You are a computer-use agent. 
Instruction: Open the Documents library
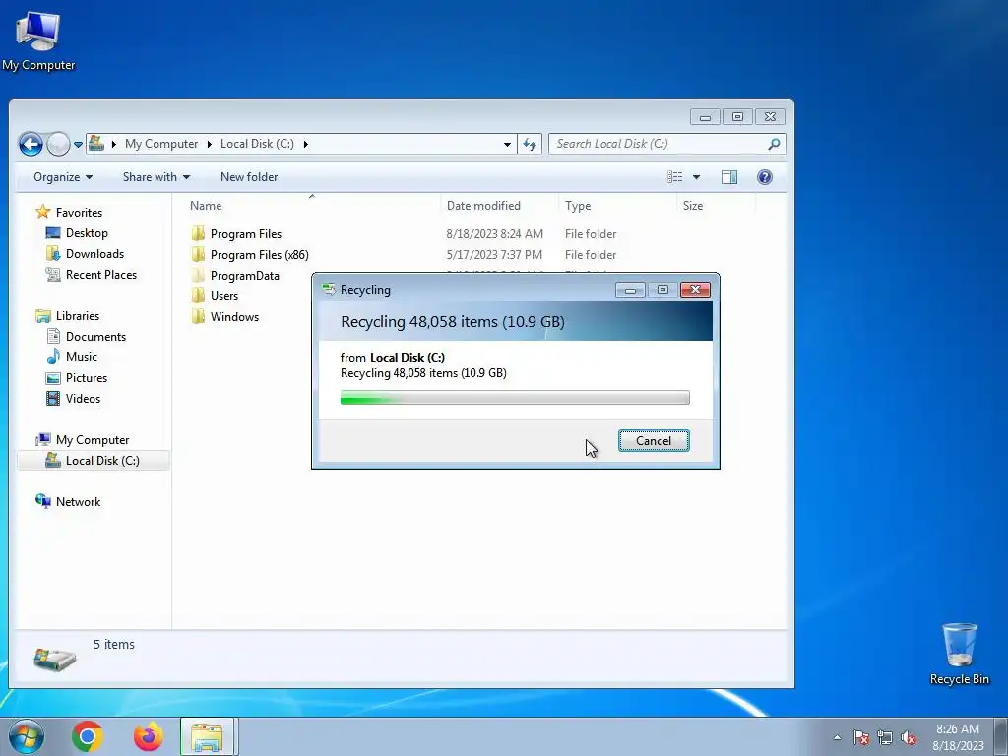point(95,337)
